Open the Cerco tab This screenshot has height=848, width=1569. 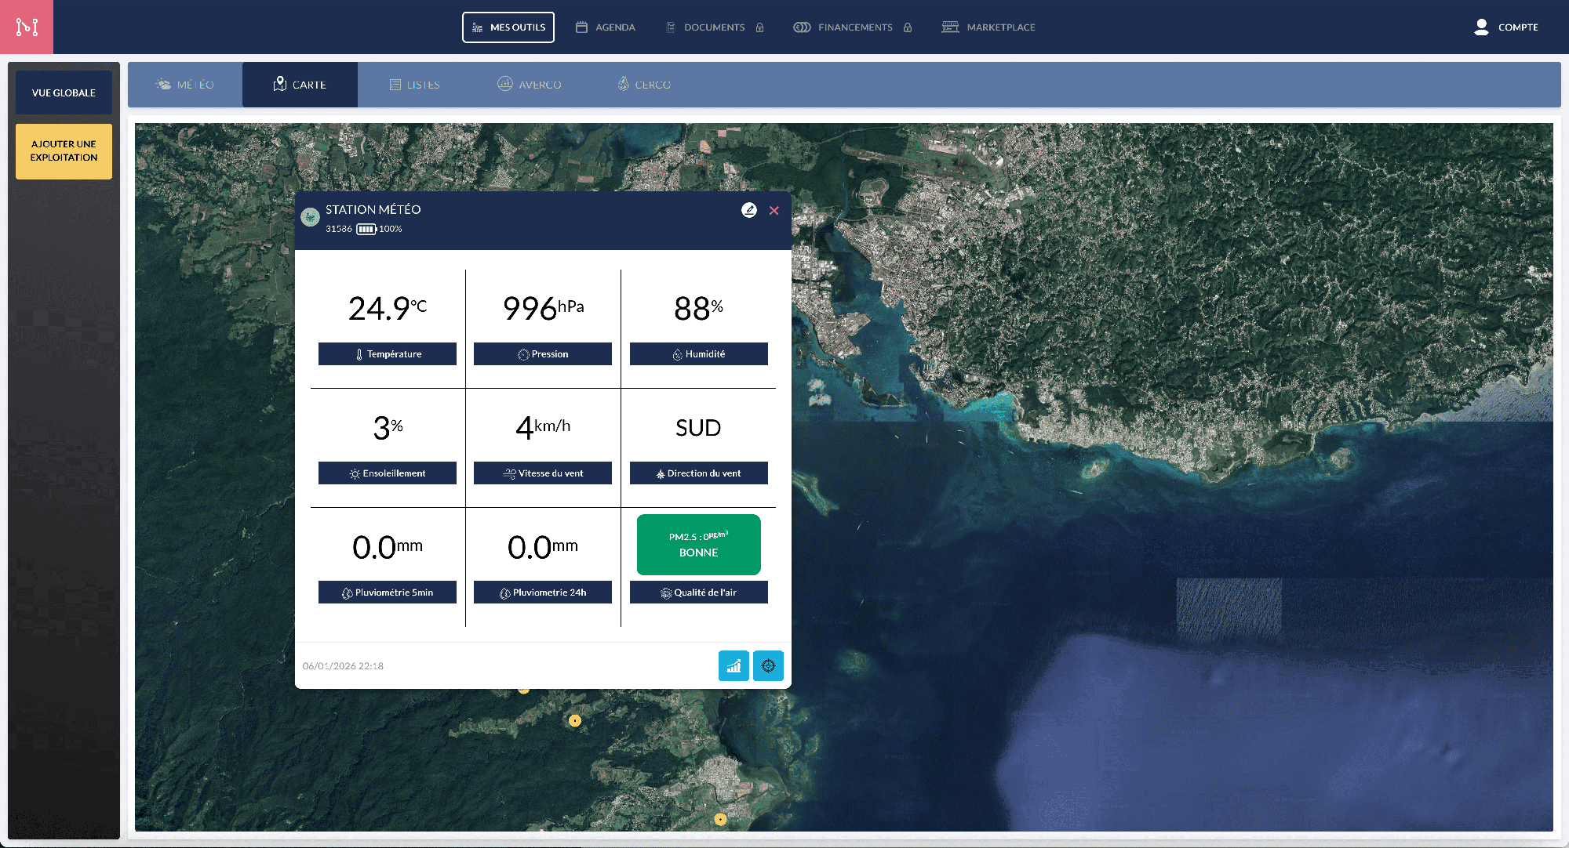click(x=644, y=85)
